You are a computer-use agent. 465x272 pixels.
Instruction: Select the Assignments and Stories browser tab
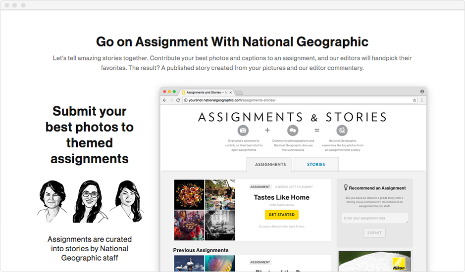pyautogui.click(x=207, y=92)
